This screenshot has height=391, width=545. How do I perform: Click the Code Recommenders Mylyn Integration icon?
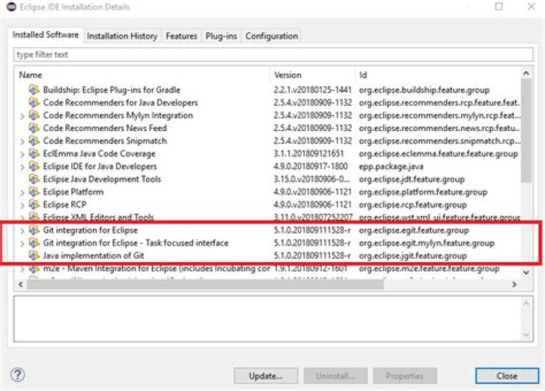point(34,115)
